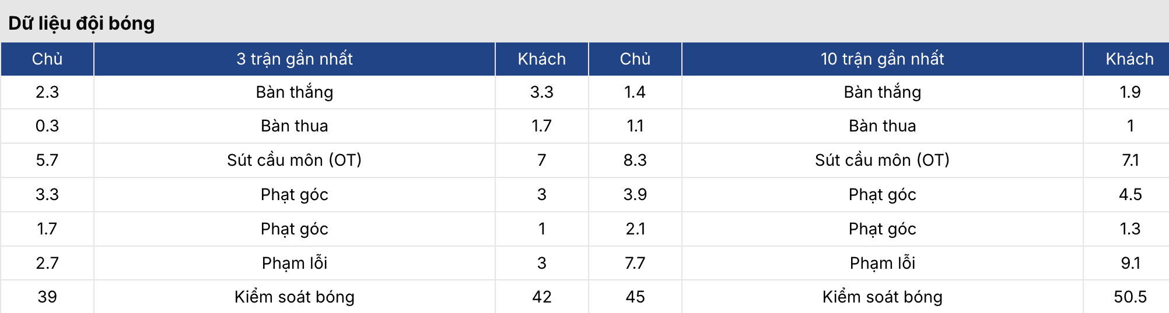Click the goals conceded value 0.3
This screenshot has width=1169, height=313.
(x=47, y=126)
